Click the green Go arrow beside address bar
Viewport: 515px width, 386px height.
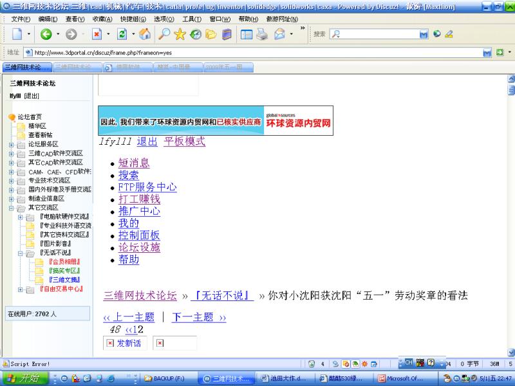click(x=500, y=52)
